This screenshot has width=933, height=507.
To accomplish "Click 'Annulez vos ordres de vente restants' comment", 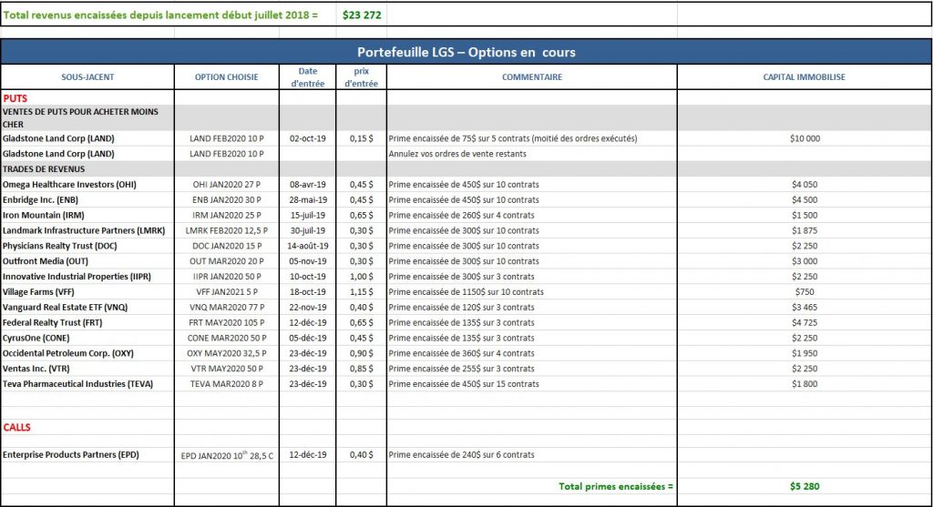I will click(457, 154).
